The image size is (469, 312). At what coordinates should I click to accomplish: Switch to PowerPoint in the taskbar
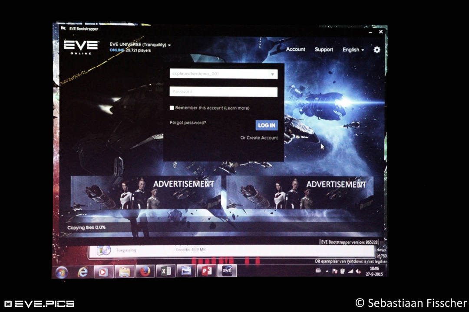[206, 271]
